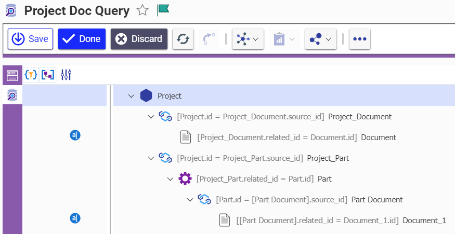The image size is (455, 234).
Task: Click the link icon of Project_Part
Action: click(x=165, y=158)
